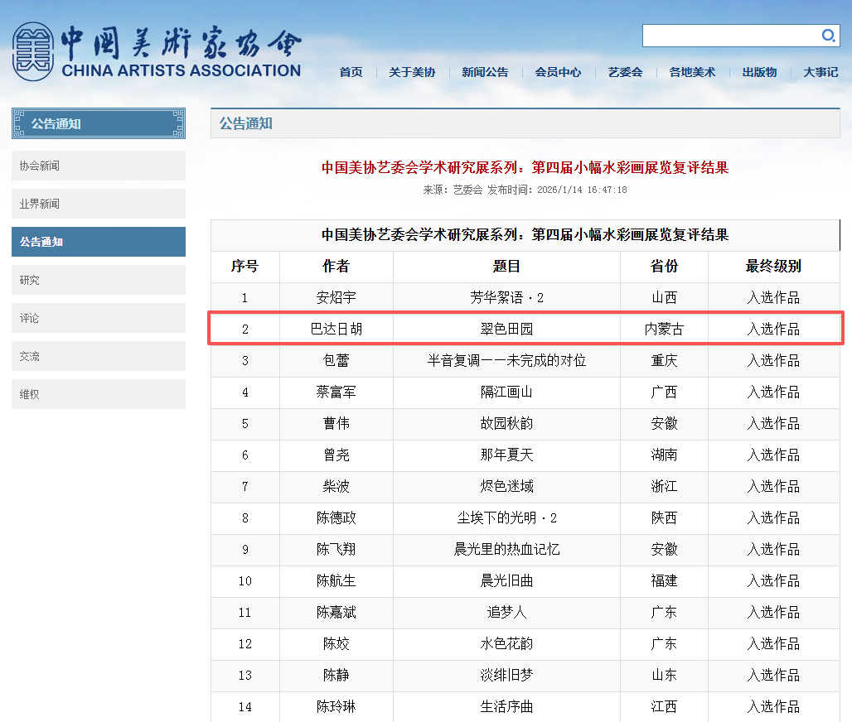Go to the 大事记 menu item

point(821,72)
